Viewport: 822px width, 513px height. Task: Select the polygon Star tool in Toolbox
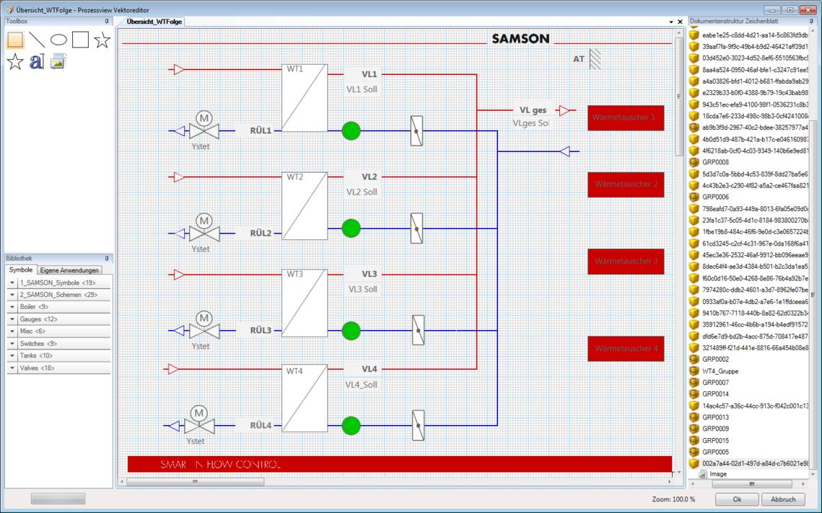[14, 61]
